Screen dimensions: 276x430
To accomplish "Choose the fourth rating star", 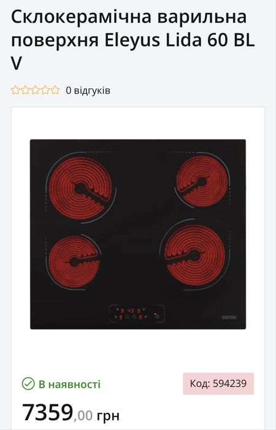I will (x=45, y=90).
